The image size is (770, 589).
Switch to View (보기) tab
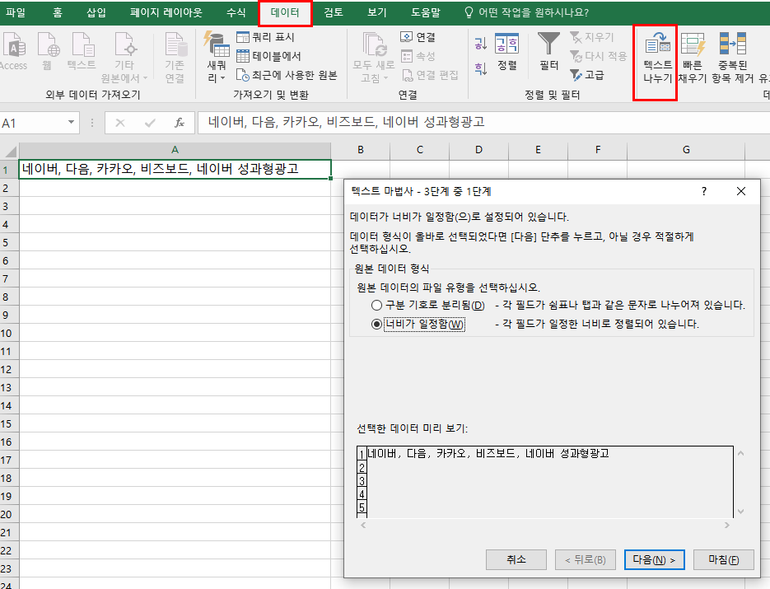(x=376, y=12)
